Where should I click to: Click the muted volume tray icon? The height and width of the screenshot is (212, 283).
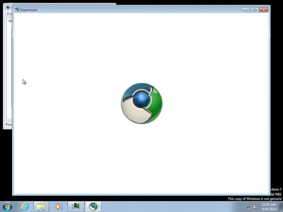click(x=255, y=207)
